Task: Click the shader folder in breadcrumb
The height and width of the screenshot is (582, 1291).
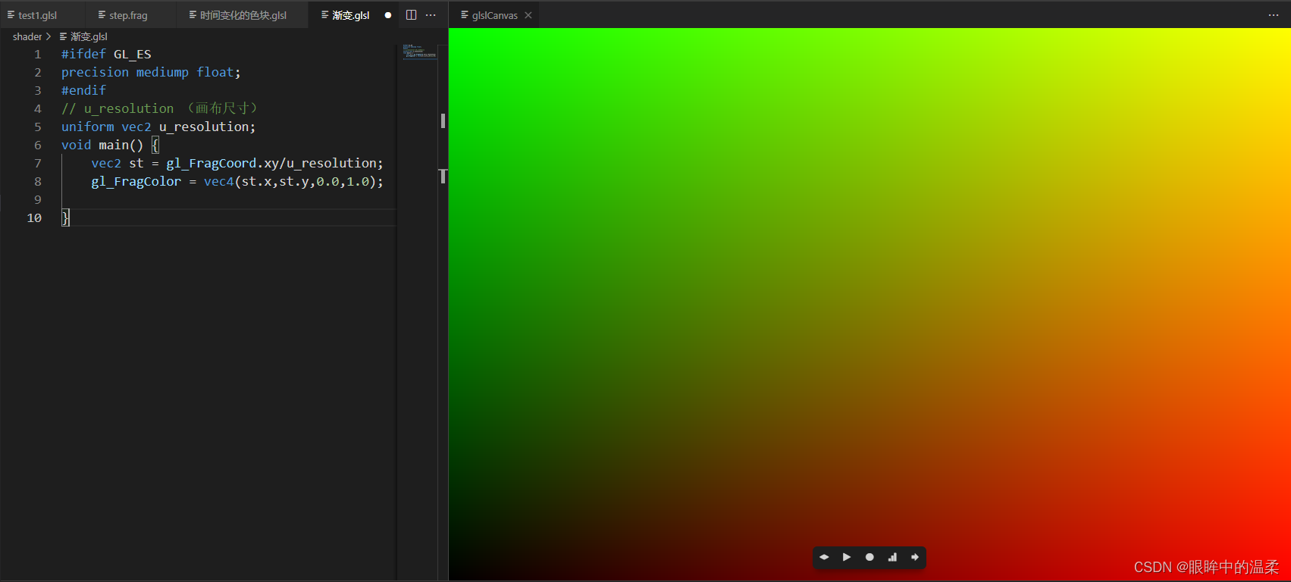Action: click(x=27, y=36)
